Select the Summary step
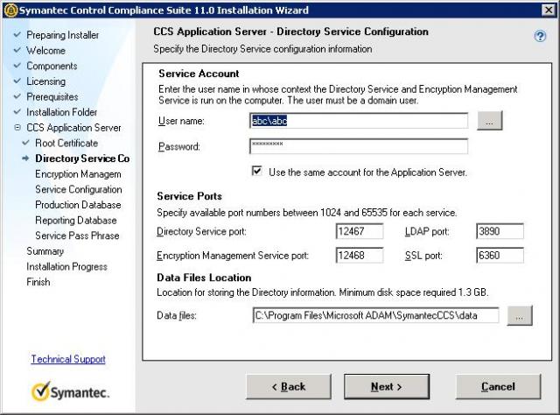The width and height of the screenshot is (560, 415). (45, 251)
